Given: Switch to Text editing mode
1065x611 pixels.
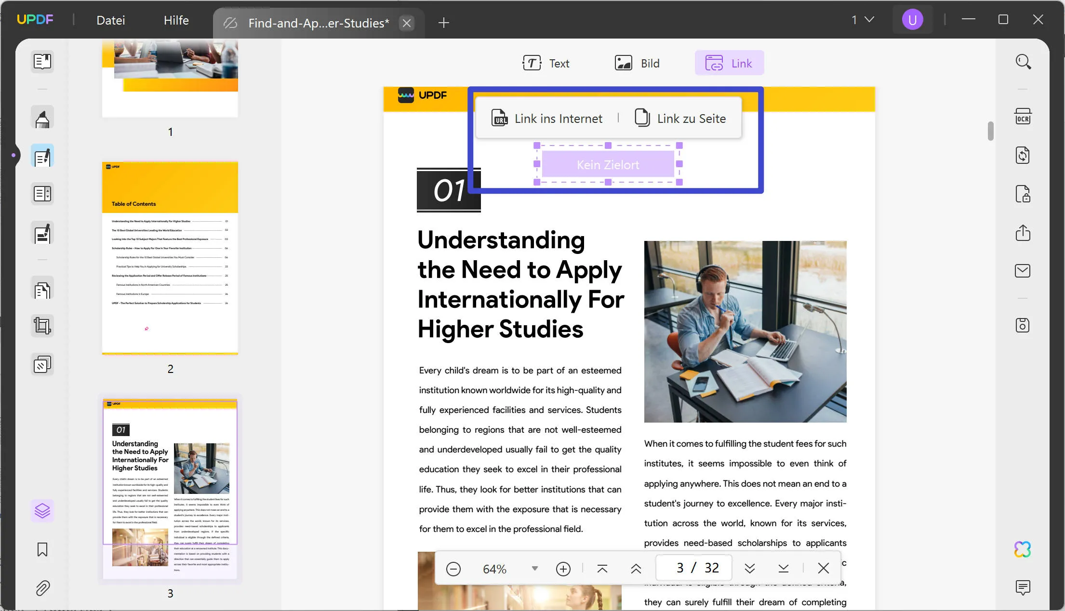Looking at the screenshot, I should (546, 63).
